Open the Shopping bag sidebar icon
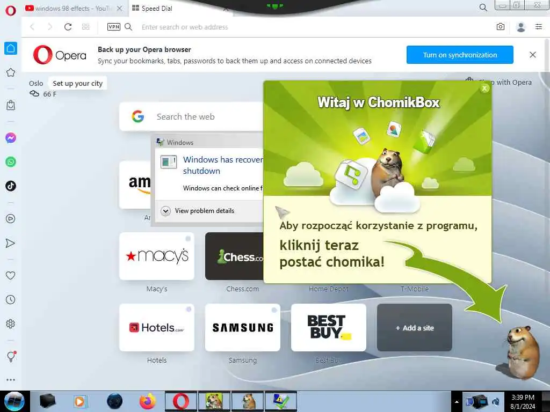The width and height of the screenshot is (550, 412). click(11, 105)
